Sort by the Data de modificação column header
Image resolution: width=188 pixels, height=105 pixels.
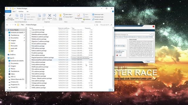(x=64, y=28)
